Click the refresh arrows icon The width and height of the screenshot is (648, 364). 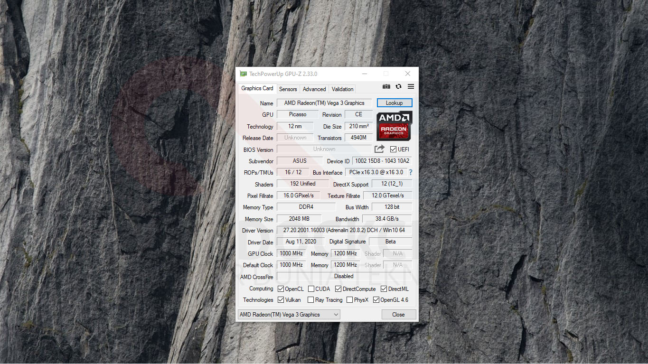tap(398, 87)
